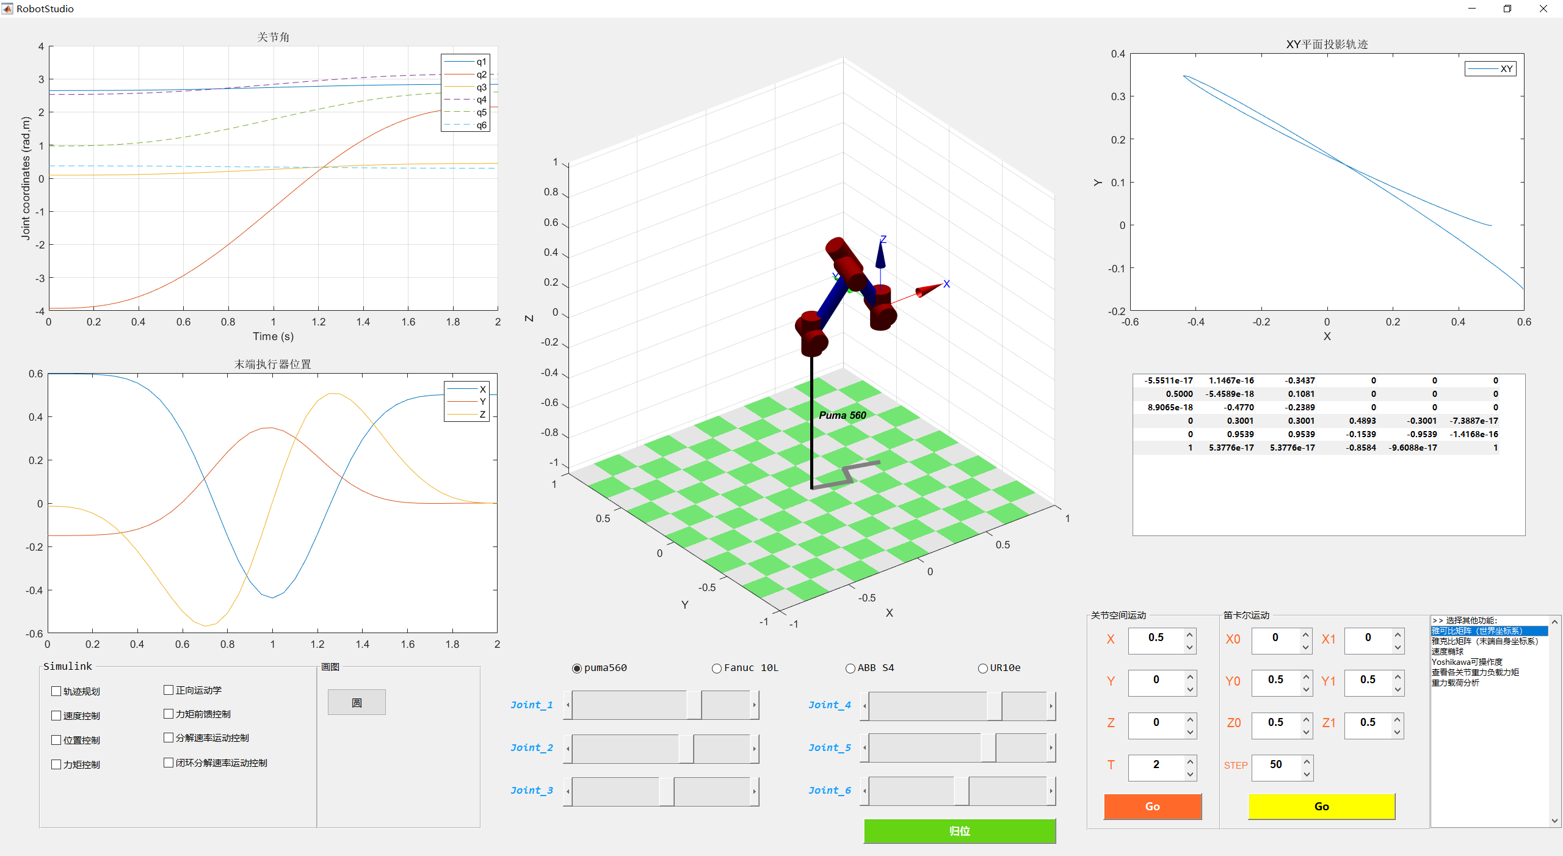Enable the 轨迹规划 Simulink checkbox
Viewport: 1563px width, 856px height.
(56, 691)
